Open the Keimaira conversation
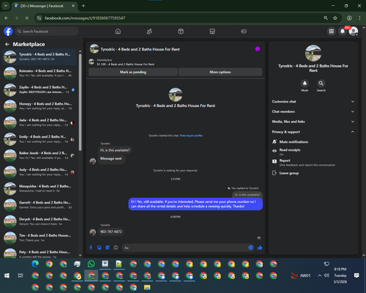Viewport: 366px width, 293px height. (40, 73)
